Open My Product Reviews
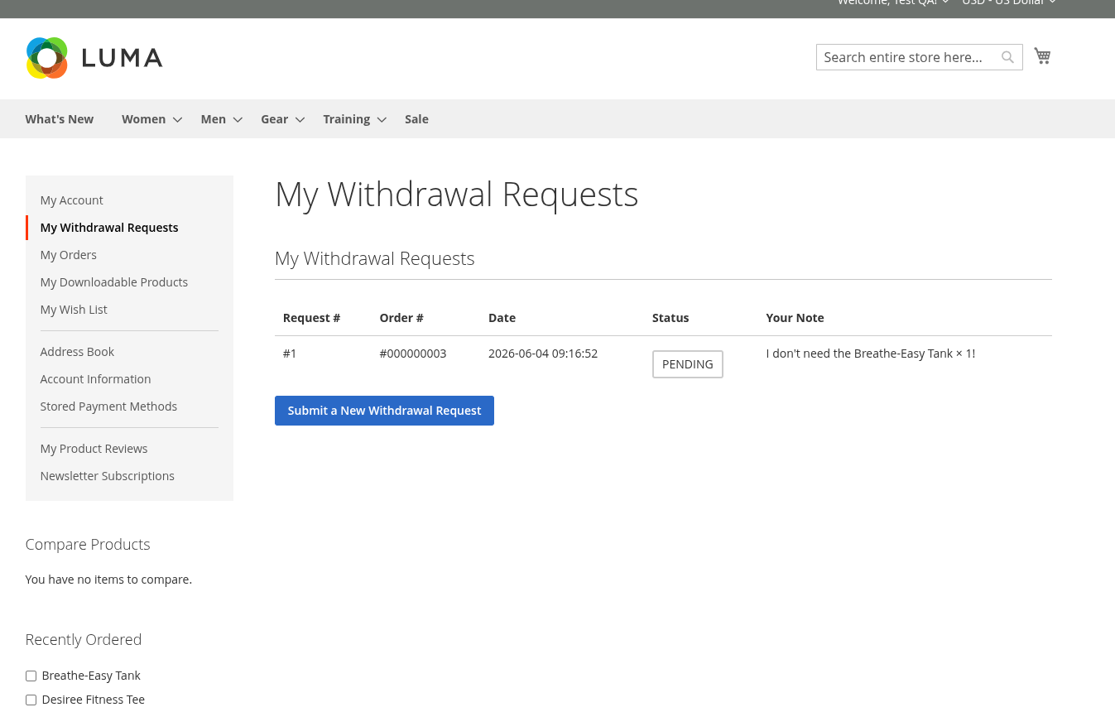This screenshot has height=712, width=1115. 94,449
